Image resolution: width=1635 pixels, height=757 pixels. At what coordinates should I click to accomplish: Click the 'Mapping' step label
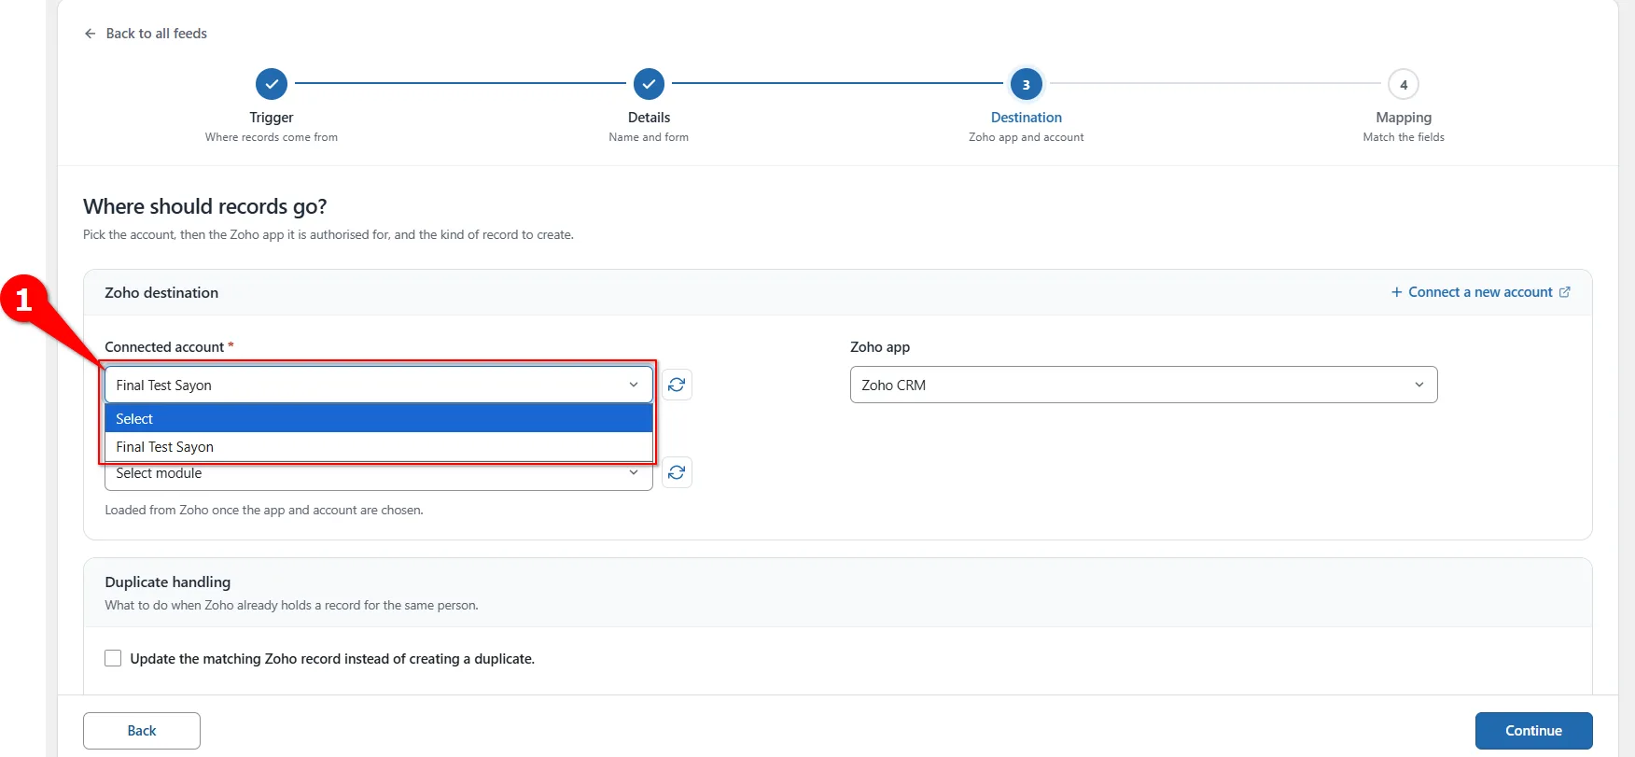1404,118
